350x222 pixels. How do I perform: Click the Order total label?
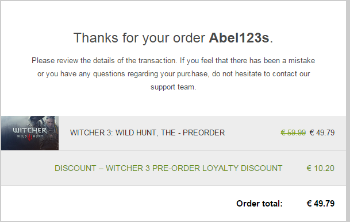click(259, 204)
